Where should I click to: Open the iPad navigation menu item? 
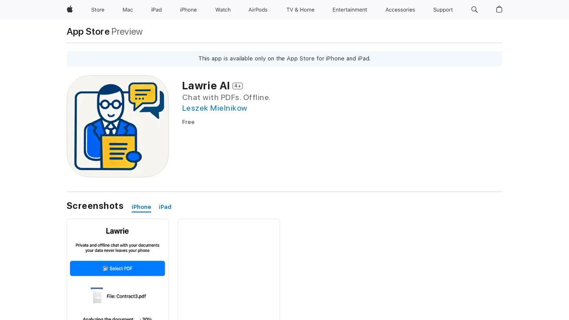(x=156, y=10)
